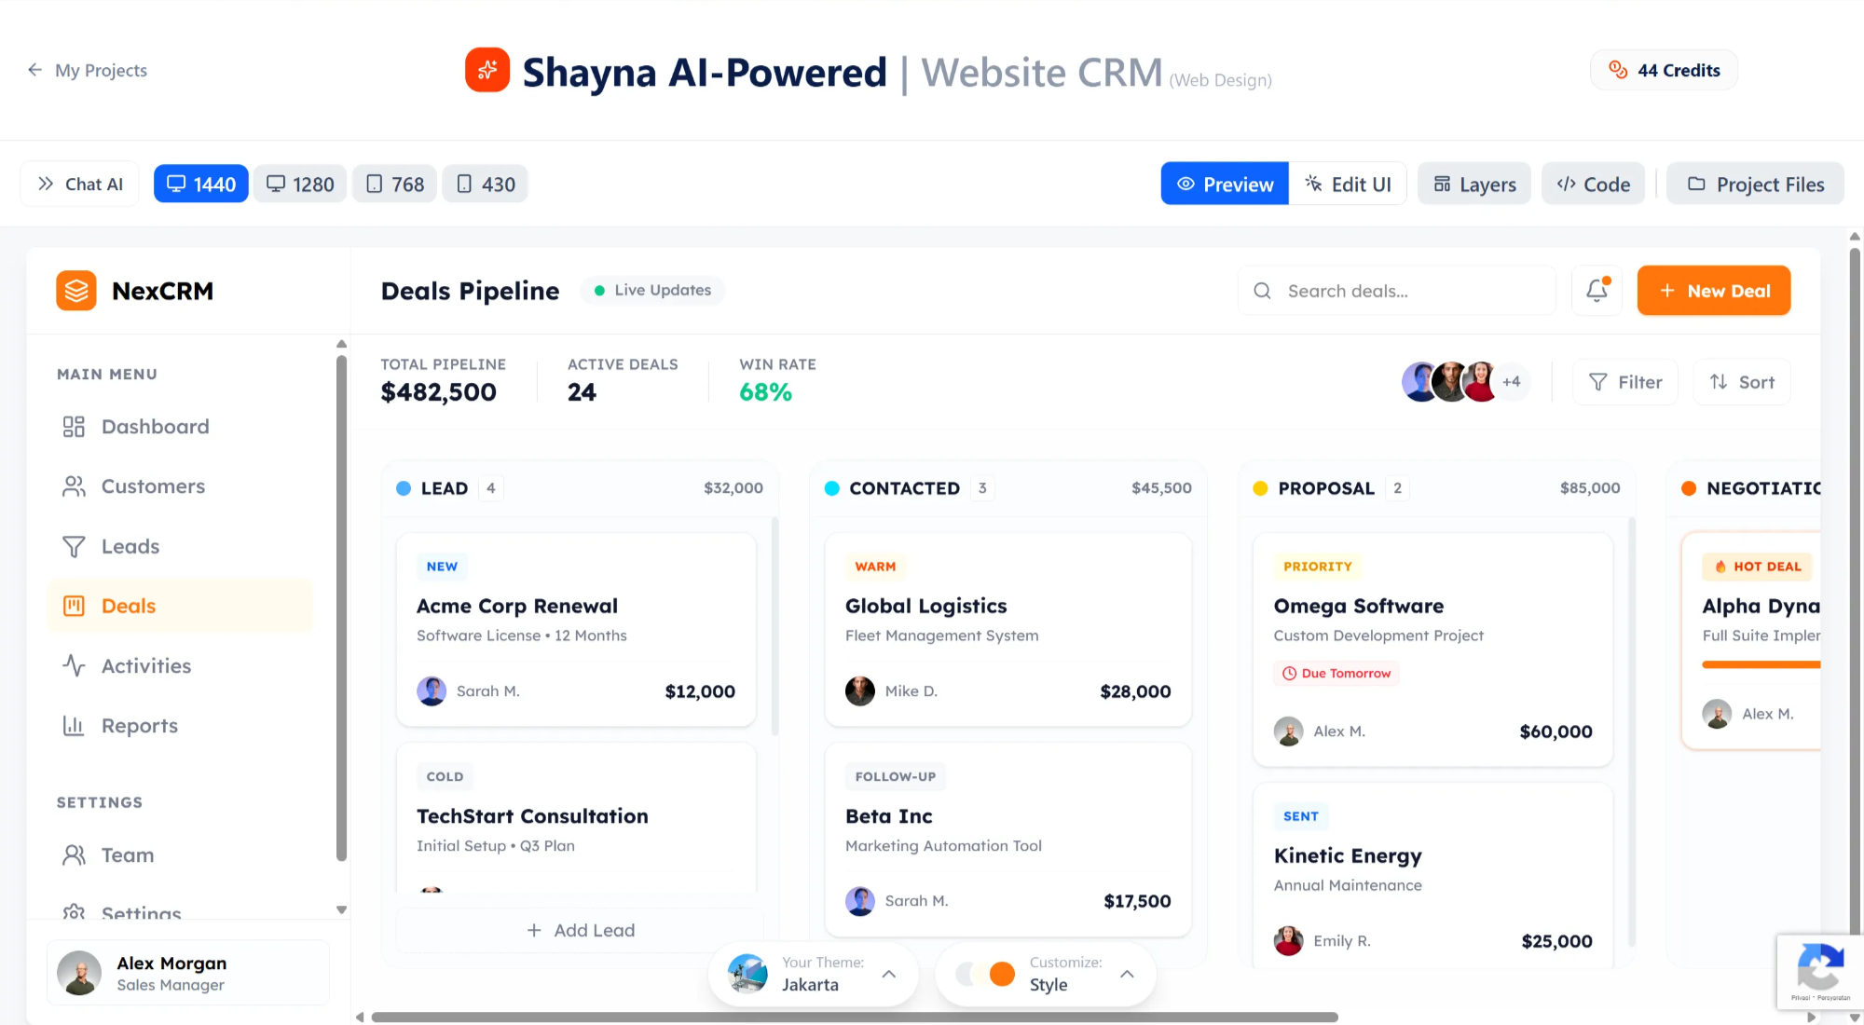Click the Add Lead button
Image resolution: width=1864 pixels, height=1025 pixels.
click(x=581, y=930)
